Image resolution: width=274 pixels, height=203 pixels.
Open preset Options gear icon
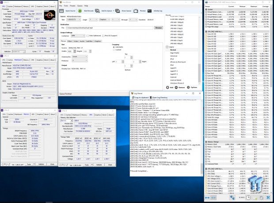point(188,87)
